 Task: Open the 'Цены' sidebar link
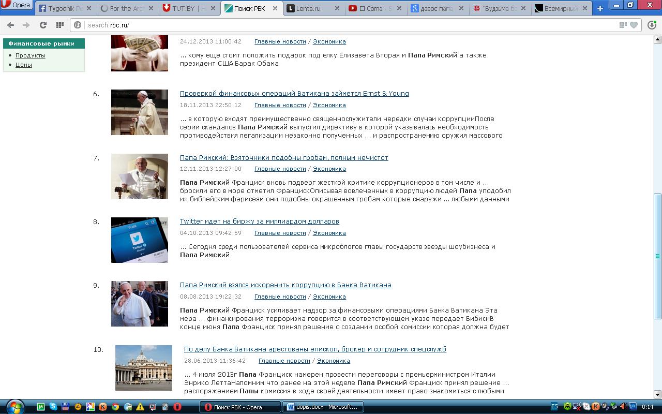(x=24, y=65)
